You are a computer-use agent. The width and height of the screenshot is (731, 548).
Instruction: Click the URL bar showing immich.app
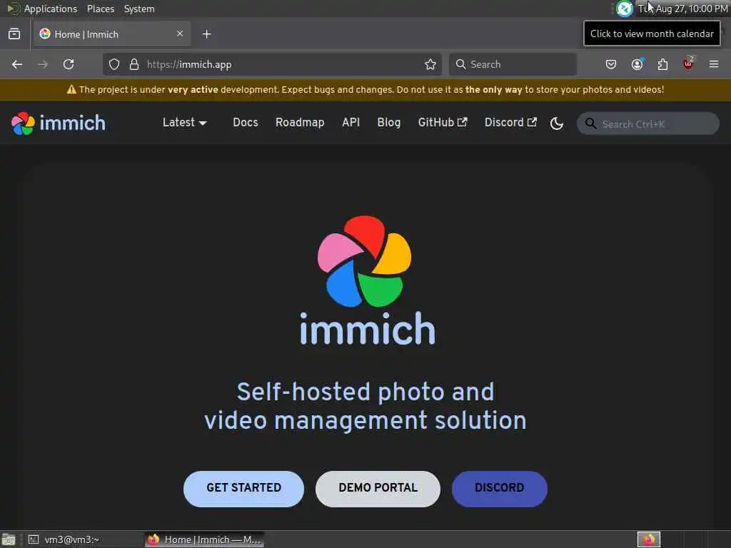tap(271, 64)
